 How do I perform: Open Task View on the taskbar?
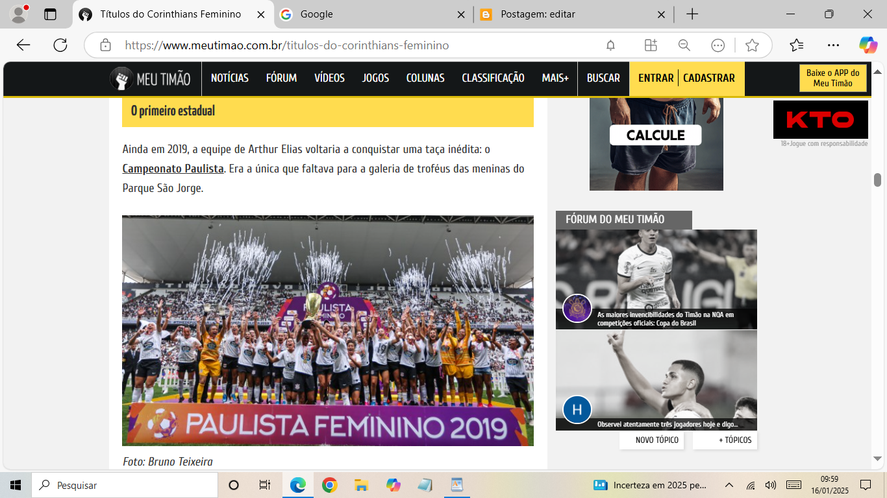click(264, 485)
